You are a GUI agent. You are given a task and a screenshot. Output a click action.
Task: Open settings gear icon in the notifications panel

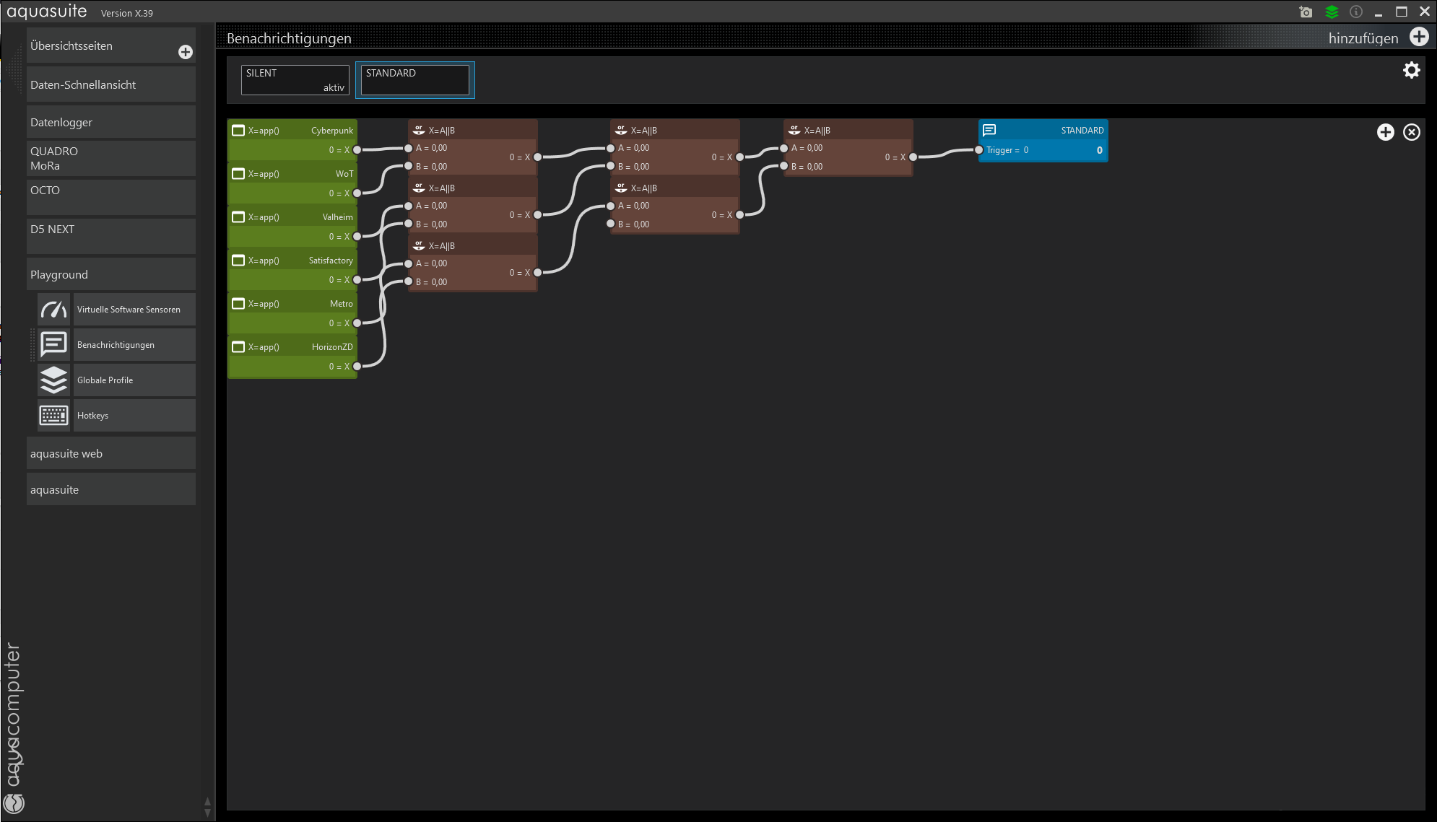(x=1411, y=70)
